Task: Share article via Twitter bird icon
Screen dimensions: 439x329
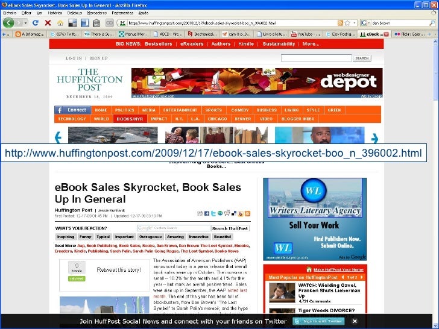Action: click(213, 213)
